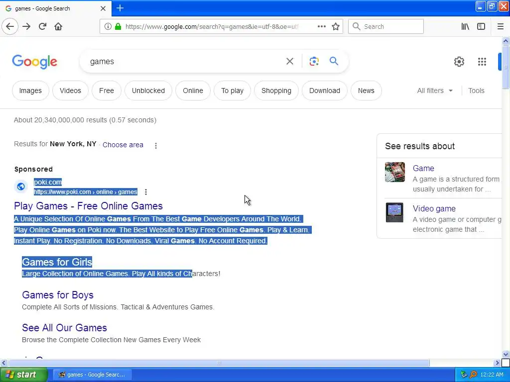Toggle the sidebar view icon

point(481,26)
